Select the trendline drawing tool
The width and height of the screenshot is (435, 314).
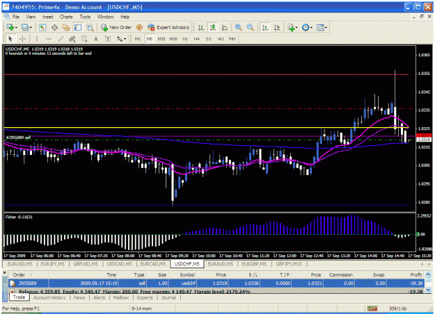click(61, 39)
